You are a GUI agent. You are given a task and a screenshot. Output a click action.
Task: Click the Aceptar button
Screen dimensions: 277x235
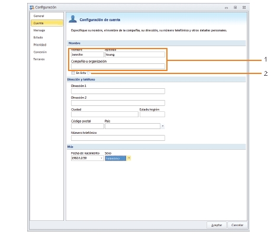click(x=217, y=225)
